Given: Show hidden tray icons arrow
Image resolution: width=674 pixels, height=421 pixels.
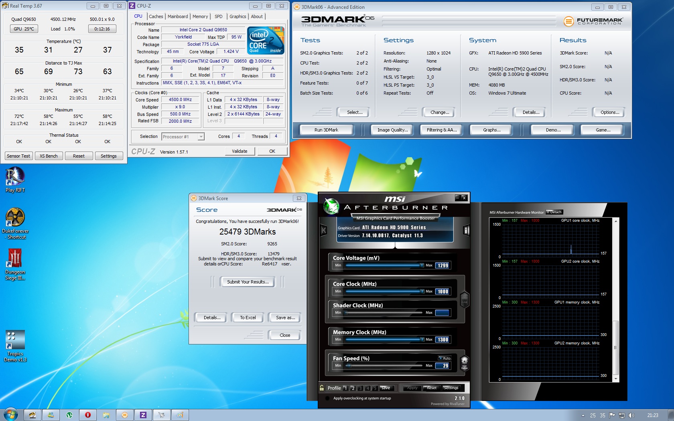Looking at the screenshot, I should tap(583, 415).
